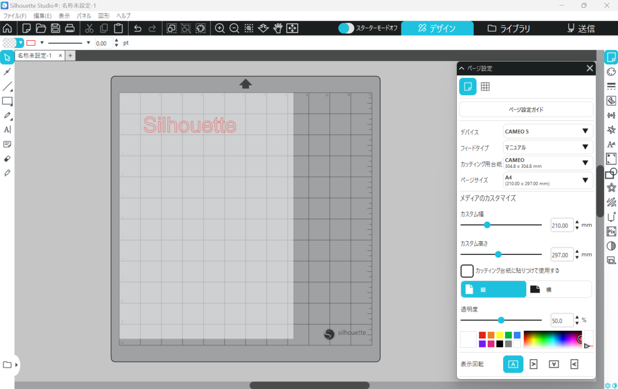Image resolution: width=618 pixels, height=389 pixels.
Task: Open the Fill color palette panel
Action: coord(611,72)
